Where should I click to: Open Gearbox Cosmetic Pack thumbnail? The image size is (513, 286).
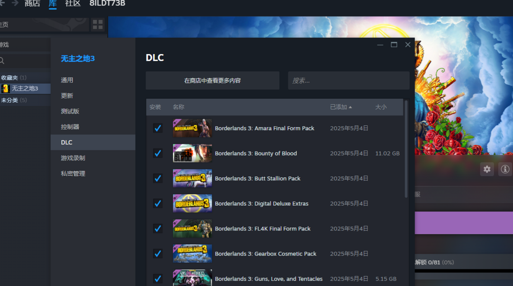click(192, 254)
